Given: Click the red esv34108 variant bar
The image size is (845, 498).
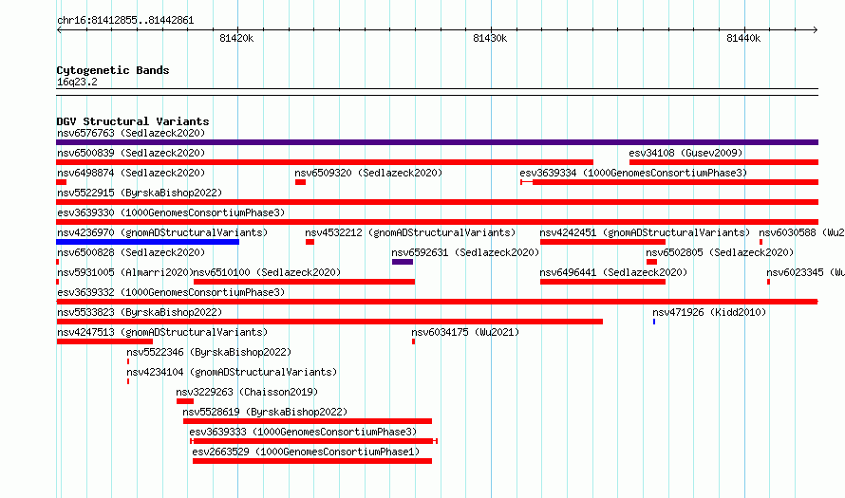Looking at the screenshot, I should click(x=723, y=162).
